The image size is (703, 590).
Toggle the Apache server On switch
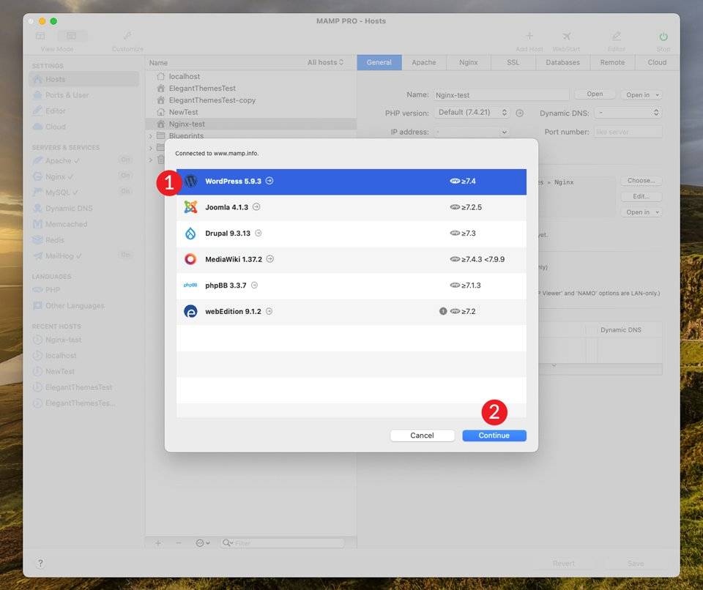pyautogui.click(x=125, y=160)
